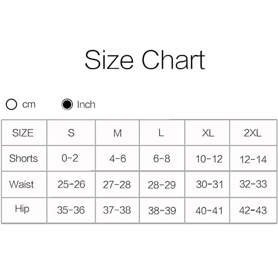This screenshot has height=278, width=278.
Task: Select the 2XL size column header
Action: coord(253,133)
